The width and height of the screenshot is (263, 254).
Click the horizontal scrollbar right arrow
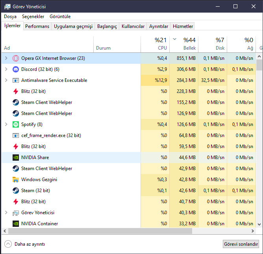253,231
